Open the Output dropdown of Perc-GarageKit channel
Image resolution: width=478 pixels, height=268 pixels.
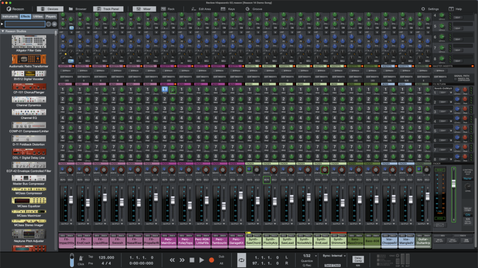[x=237, y=224]
